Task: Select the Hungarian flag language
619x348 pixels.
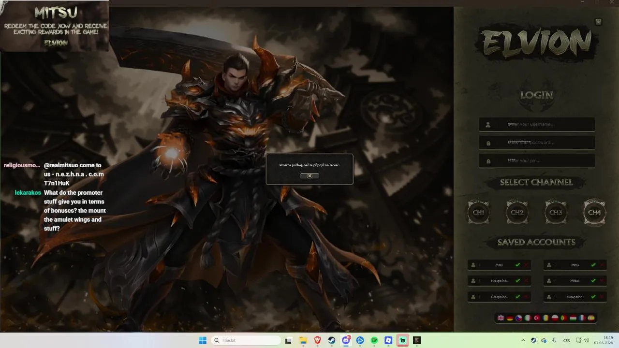Action: coord(573,318)
